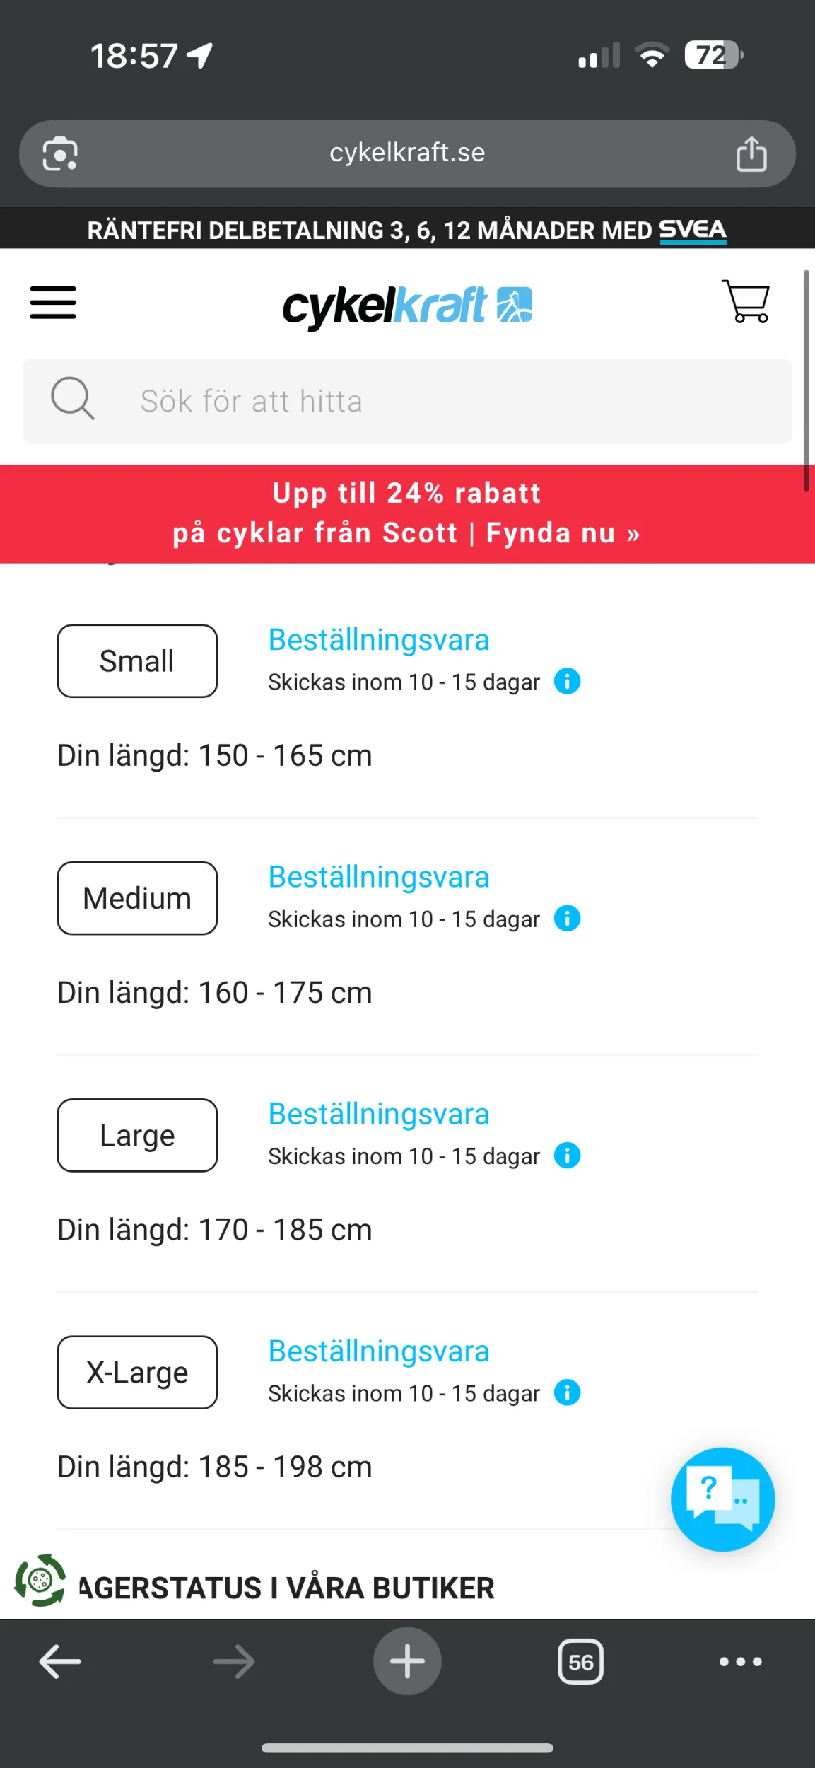This screenshot has height=1768, width=815.
Task: Select the Small size option
Action: tap(137, 661)
